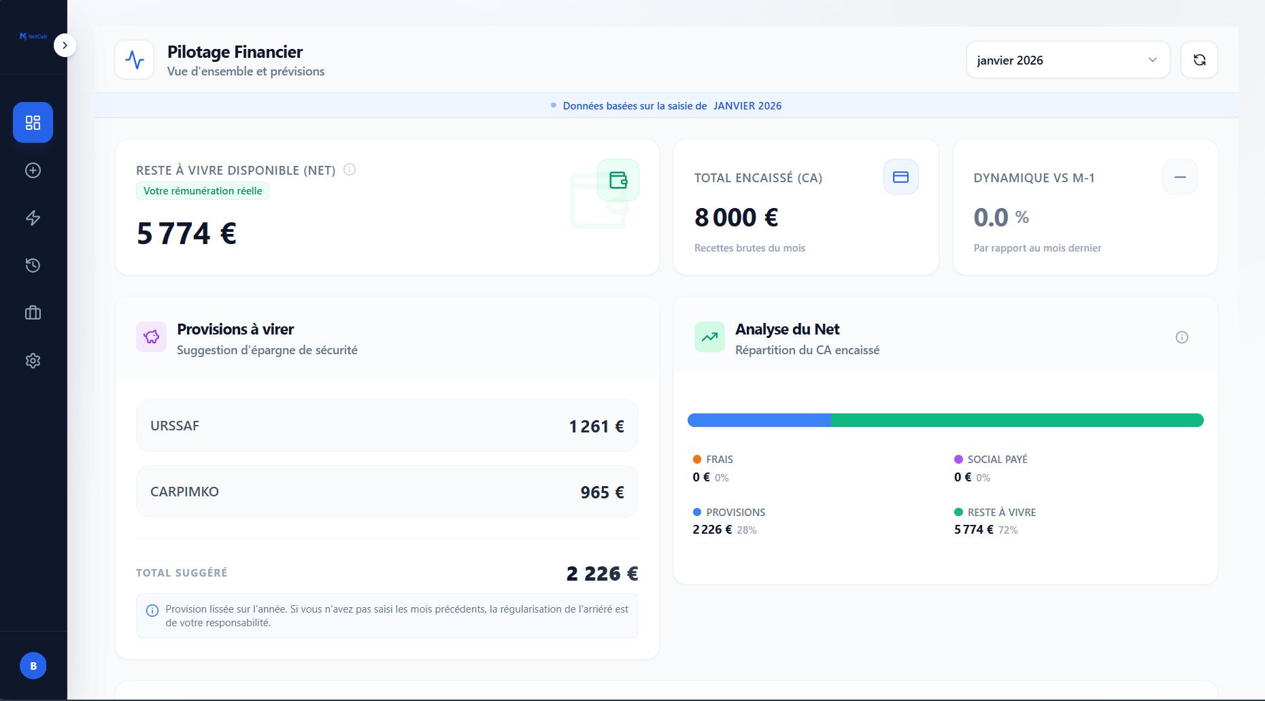The height and width of the screenshot is (701, 1265).
Task: Select the CARPIMKO provision row
Action: point(387,491)
